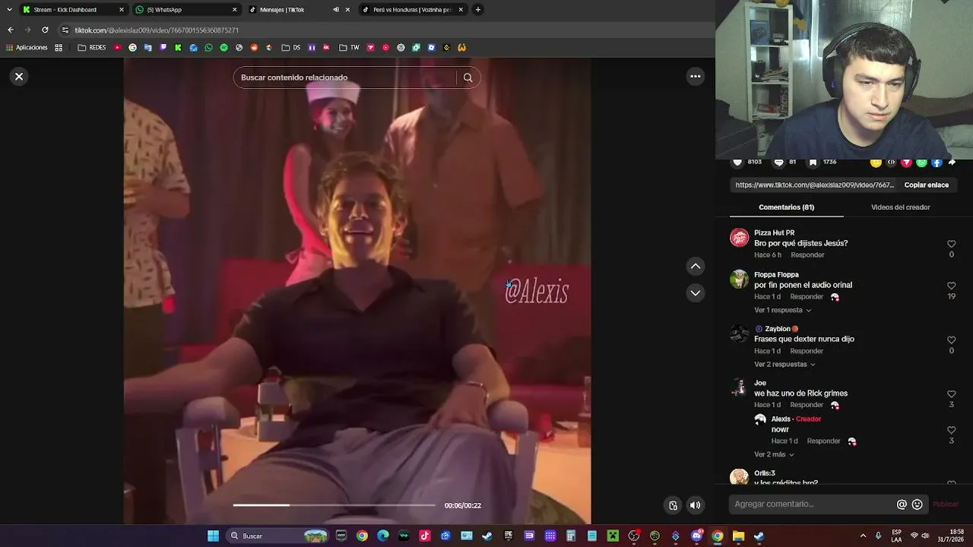Mute the video volume
Viewport: 973px width, 547px height.
[695, 505]
